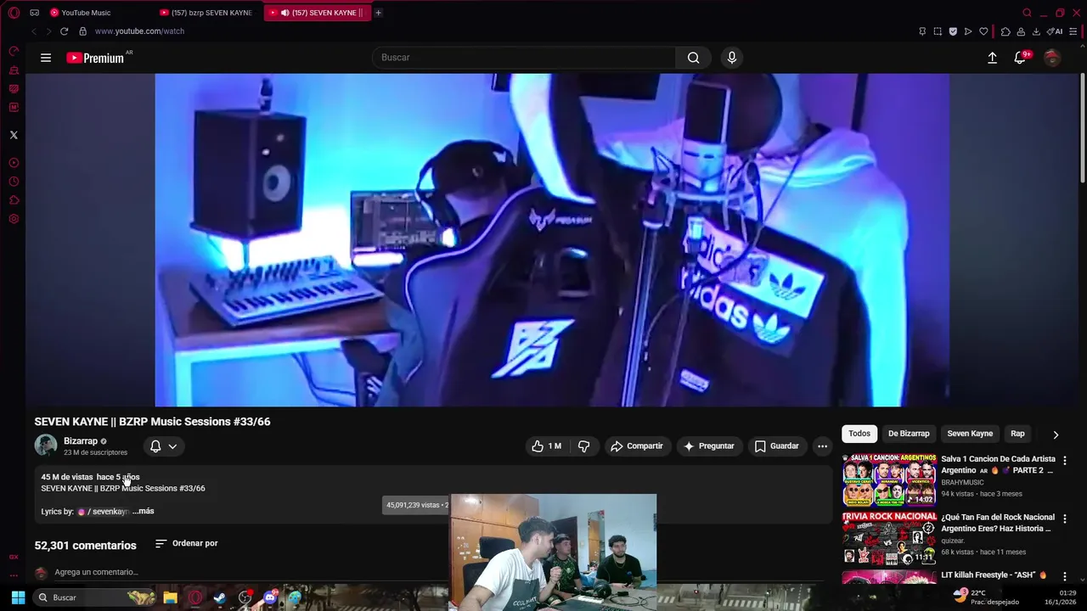Open browser downloads icon
This screenshot has height=611, width=1087.
(1036, 31)
